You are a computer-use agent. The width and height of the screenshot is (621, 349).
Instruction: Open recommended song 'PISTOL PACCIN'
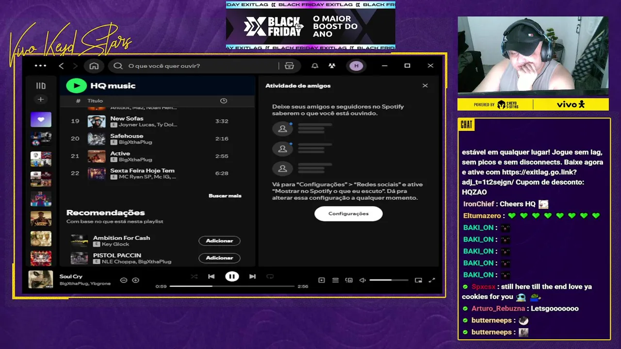(117, 255)
